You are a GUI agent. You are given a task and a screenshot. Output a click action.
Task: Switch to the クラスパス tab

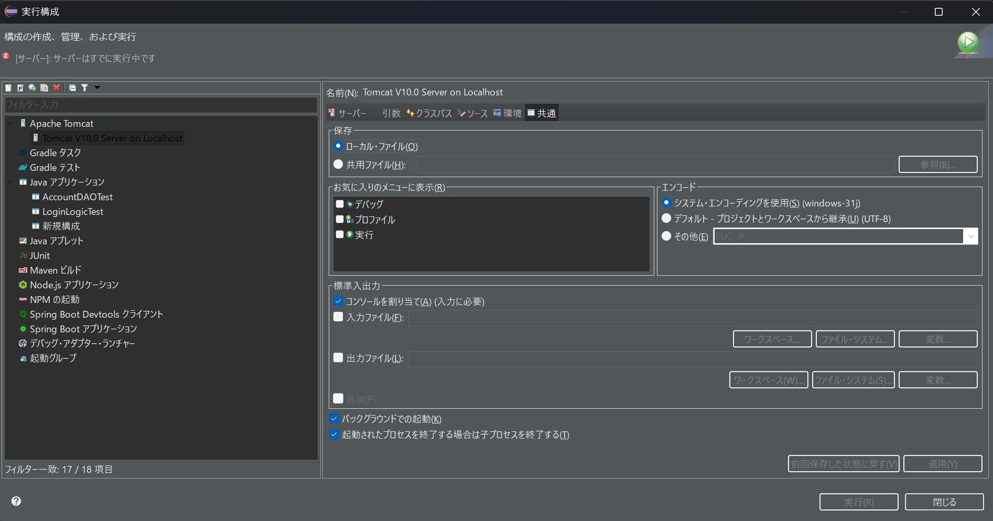tap(429, 113)
